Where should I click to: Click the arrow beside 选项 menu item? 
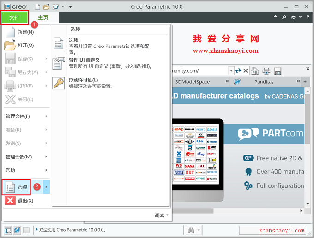pos(46,187)
